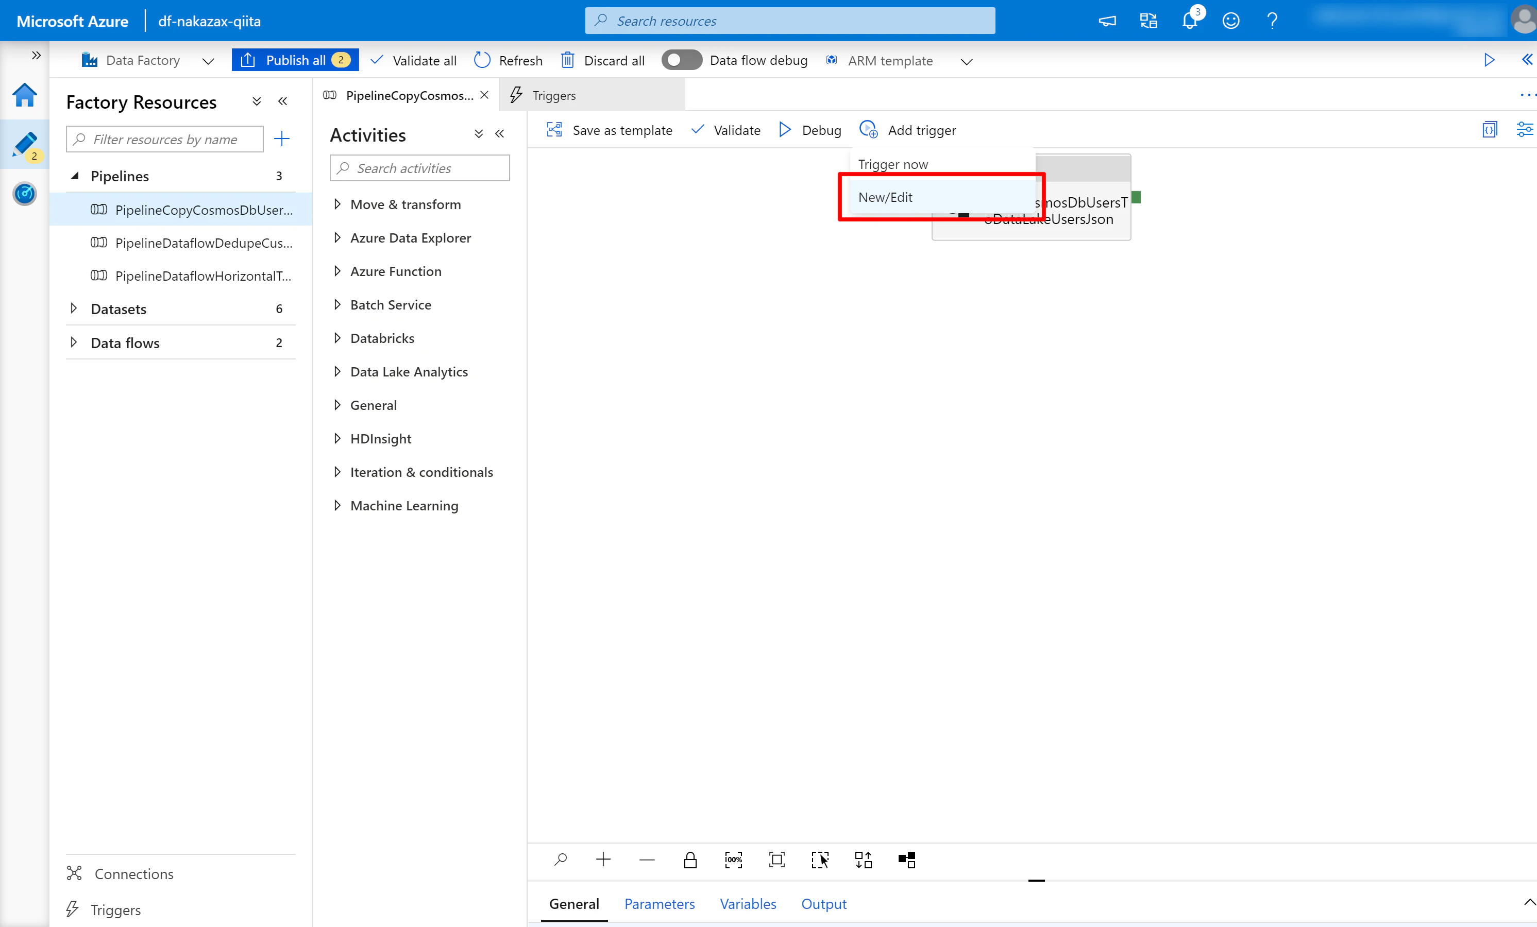Collapse the Factory Resources panel
Viewport: 1537px width, 927px height.
pyautogui.click(x=282, y=101)
